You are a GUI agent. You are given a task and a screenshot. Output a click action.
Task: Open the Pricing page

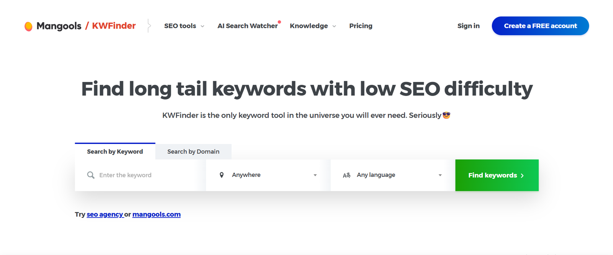[x=361, y=26]
